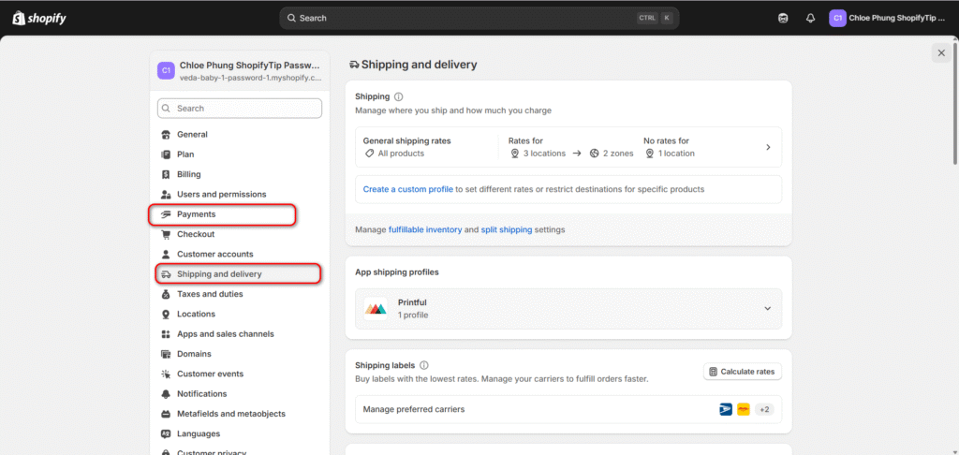Click the Customer accounts person icon

tap(165, 255)
